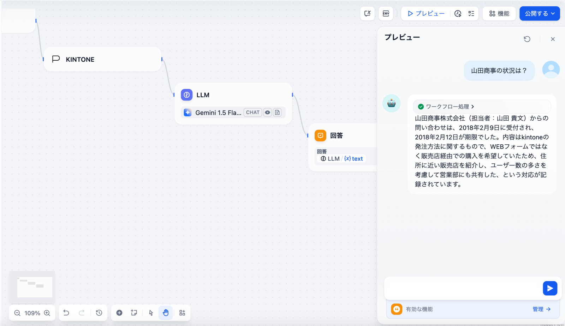The height and width of the screenshot is (326, 565).
Task: Select the hand tool for panning canvas
Action: 166,313
